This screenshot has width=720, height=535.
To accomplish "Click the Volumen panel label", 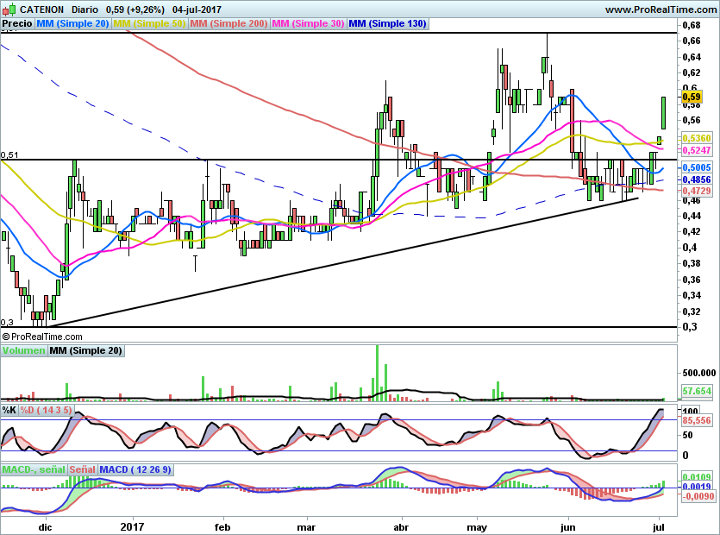I will click(x=24, y=350).
